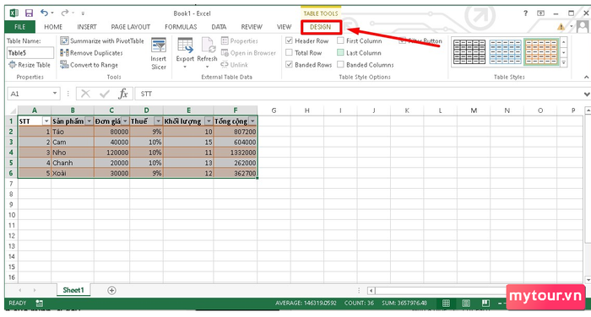Click the Save icon in quick access toolbar
The height and width of the screenshot is (317, 591).
(x=29, y=13)
